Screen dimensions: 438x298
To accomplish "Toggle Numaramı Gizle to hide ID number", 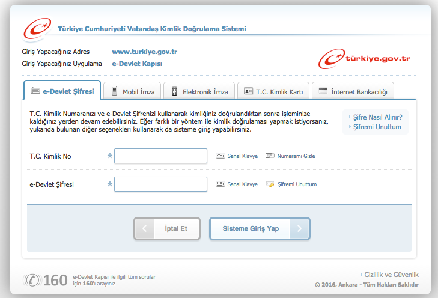I will [290, 156].
